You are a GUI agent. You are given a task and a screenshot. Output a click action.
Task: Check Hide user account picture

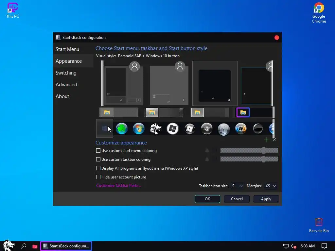point(98,177)
